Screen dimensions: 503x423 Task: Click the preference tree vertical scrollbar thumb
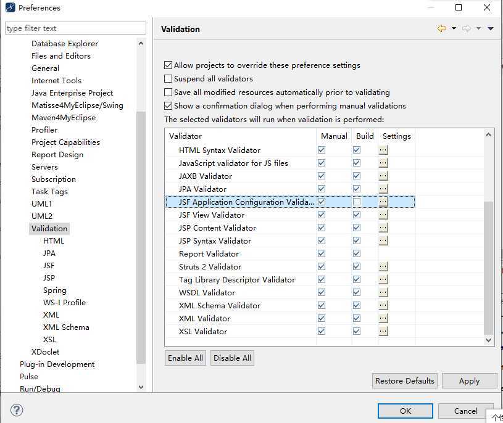click(141, 237)
